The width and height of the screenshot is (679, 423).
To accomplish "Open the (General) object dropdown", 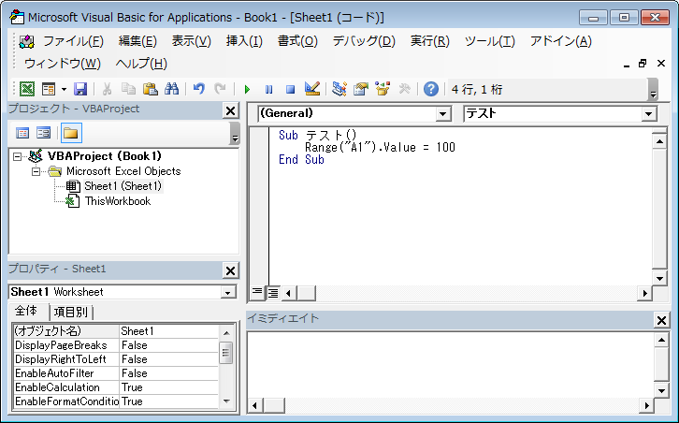I will [x=442, y=114].
